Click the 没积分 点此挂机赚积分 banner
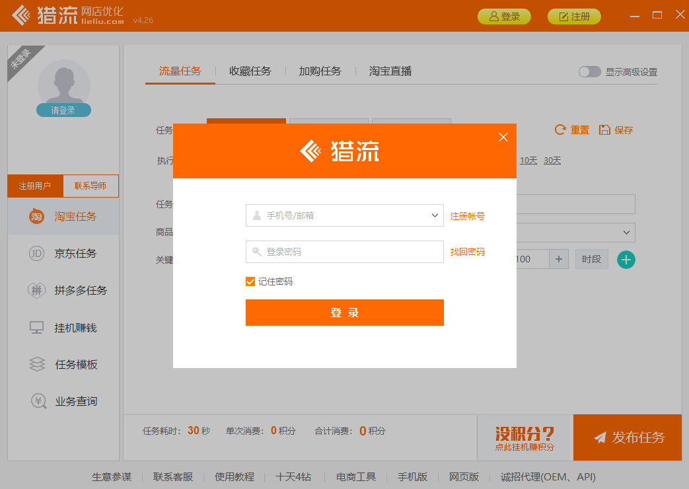 (525, 438)
